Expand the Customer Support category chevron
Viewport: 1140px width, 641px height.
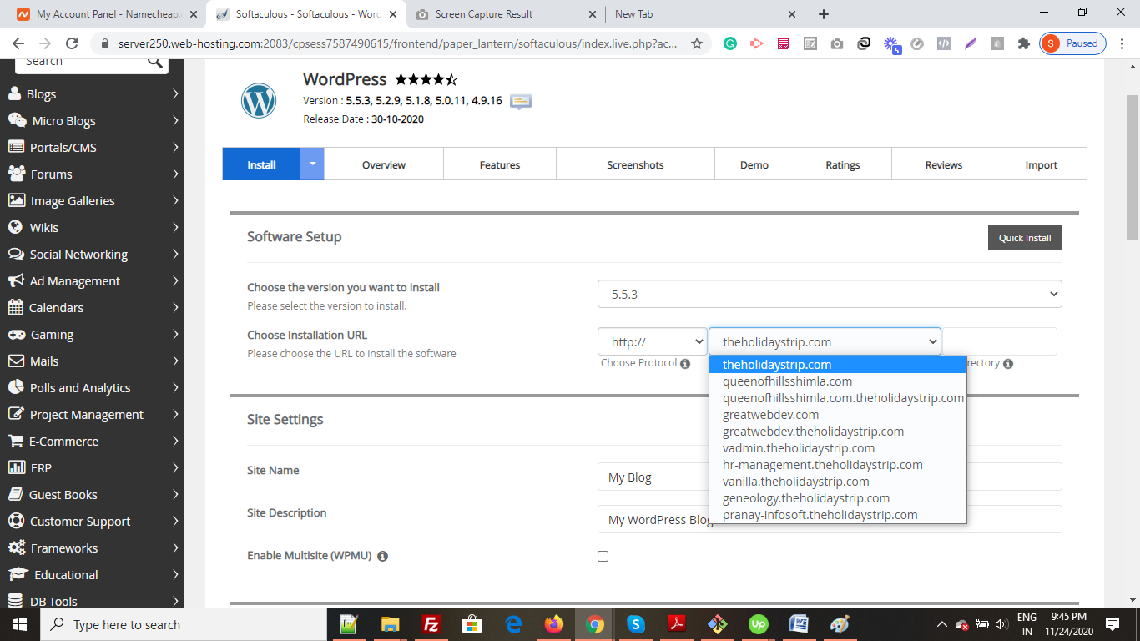175,522
